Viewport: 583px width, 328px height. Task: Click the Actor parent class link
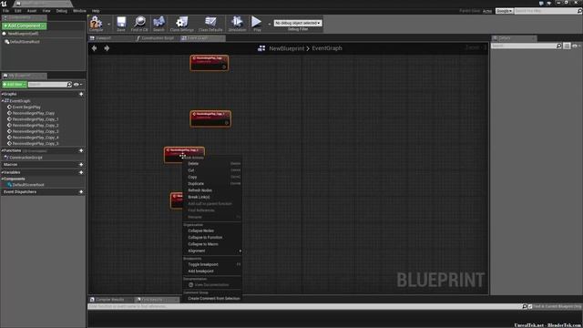tap(487, 11)
